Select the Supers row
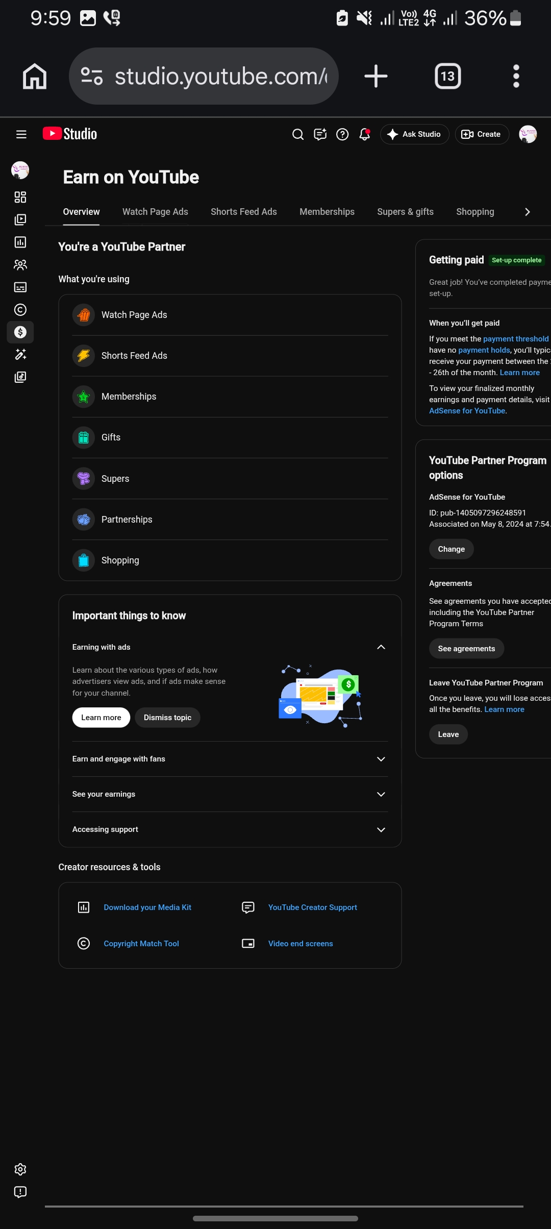Image resolution: width=551 pixels, height=1229 pixels. [230, 479]
